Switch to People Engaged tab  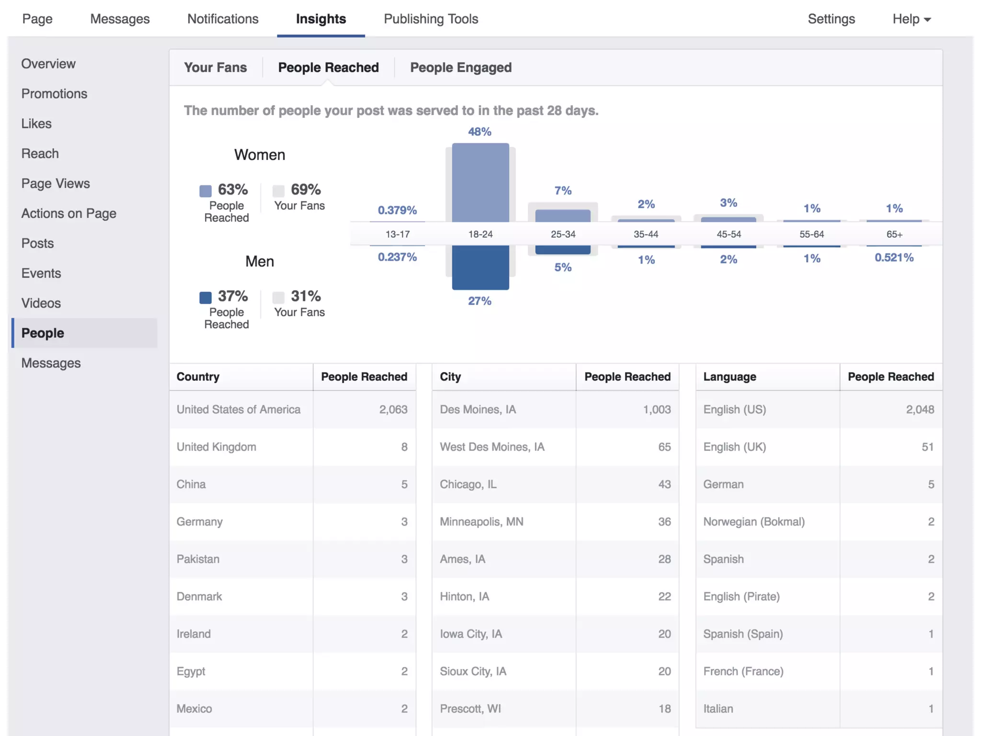(460, 68)
